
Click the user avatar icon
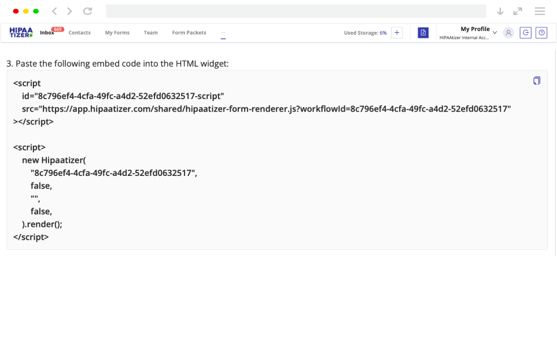click(x=508, y=33)
